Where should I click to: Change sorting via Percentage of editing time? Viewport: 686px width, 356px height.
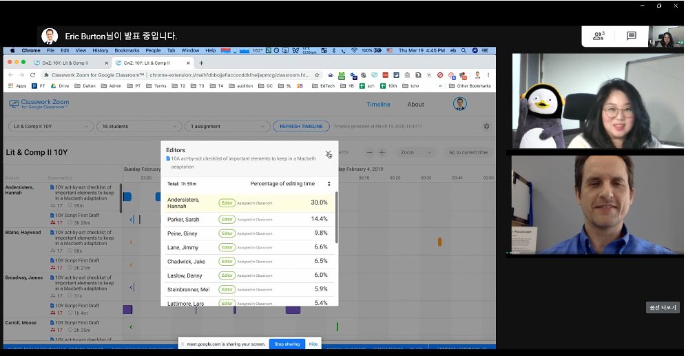[x=290, y=184]
